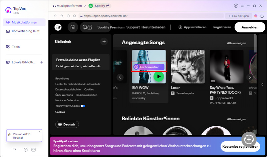Slide the song carousel to next

250,77
